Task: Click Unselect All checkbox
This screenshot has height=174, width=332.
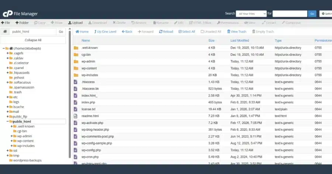Action: (x=211, y=32)
